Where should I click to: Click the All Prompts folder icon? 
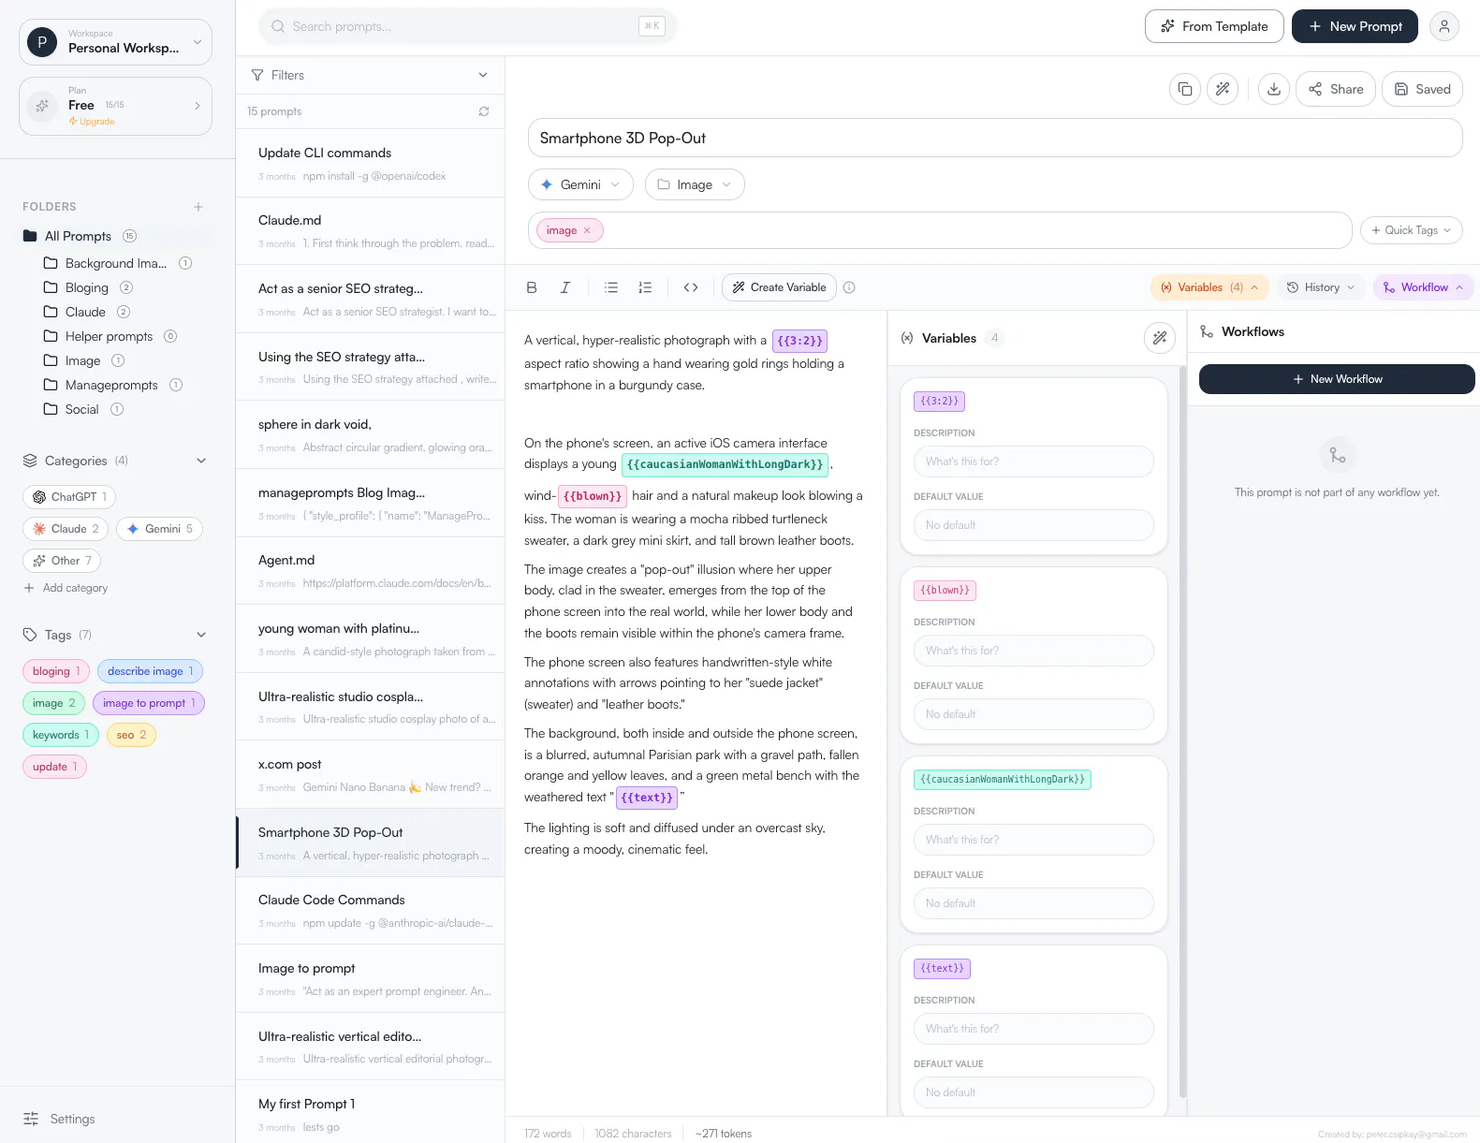pos(30,236)
